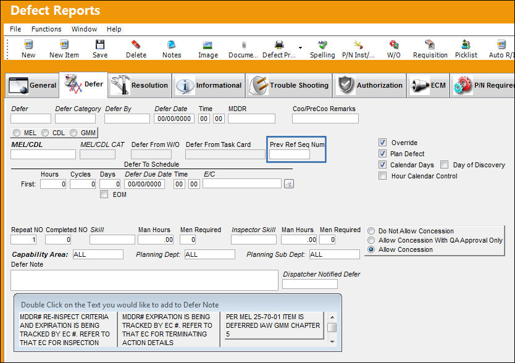The image size is (515, 363).
Task: Click the New Item toolbar icon
Action: point(64,44)
